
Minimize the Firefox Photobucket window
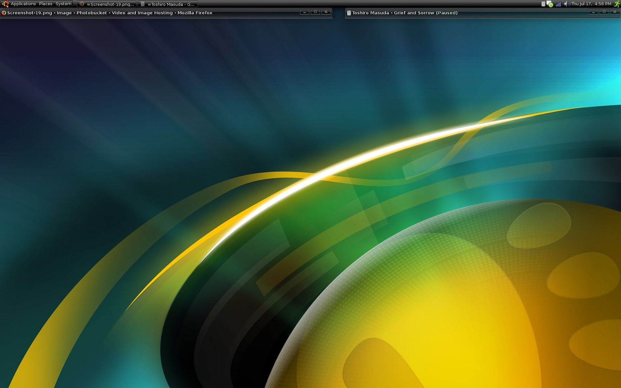305,12
